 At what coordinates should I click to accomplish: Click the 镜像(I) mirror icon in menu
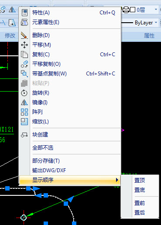(x=24, y=102)
